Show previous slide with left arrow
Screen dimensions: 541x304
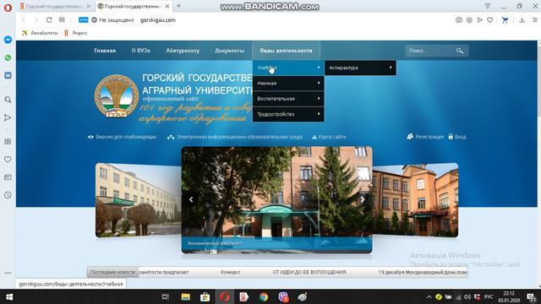click(x=191, y=199)
